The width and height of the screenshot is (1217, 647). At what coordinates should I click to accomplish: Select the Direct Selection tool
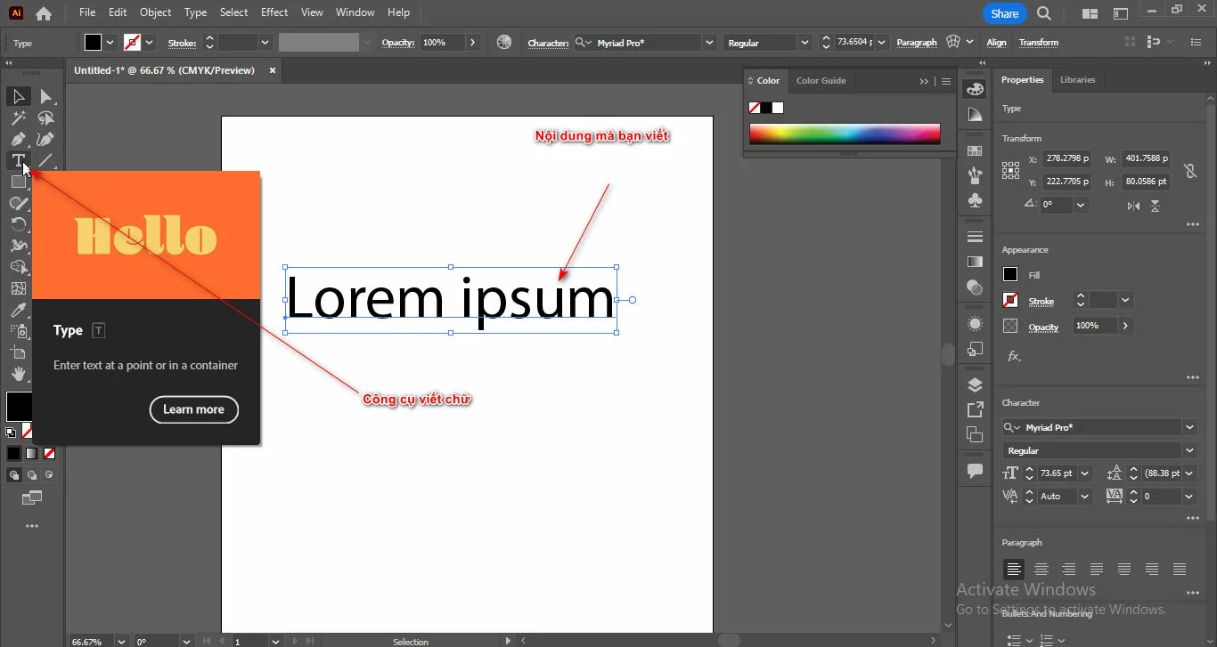pyautogui.click(x=45, y=96)
